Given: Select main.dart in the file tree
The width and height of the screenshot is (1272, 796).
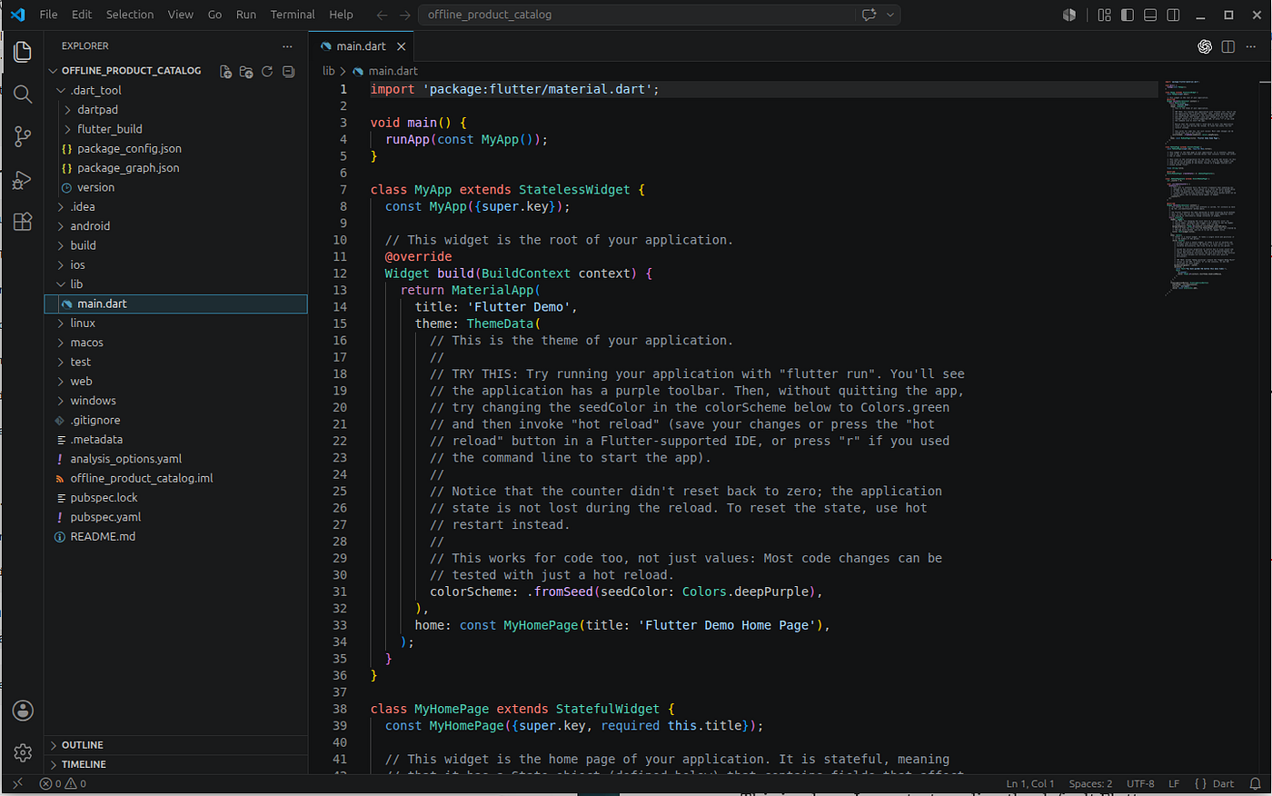Looking at the screenshot, I should click(176, 304).
